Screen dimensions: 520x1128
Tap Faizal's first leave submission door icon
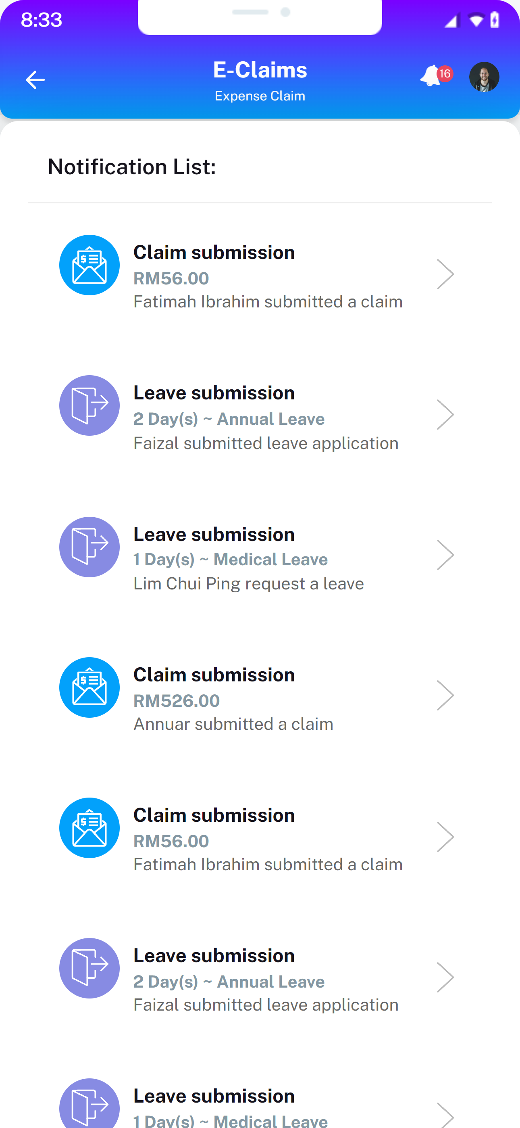[x=89, y=405]
